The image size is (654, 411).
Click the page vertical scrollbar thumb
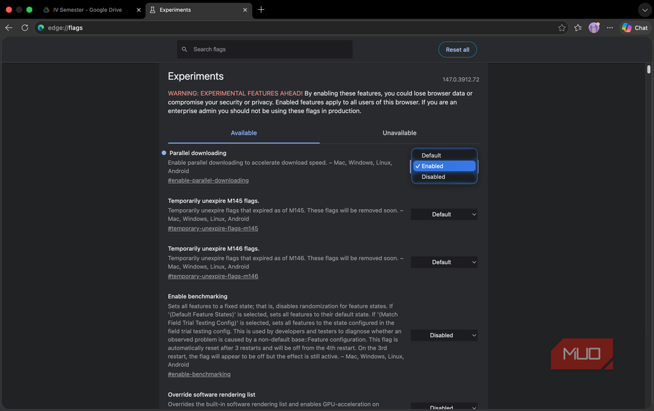(x=649, y=69)
